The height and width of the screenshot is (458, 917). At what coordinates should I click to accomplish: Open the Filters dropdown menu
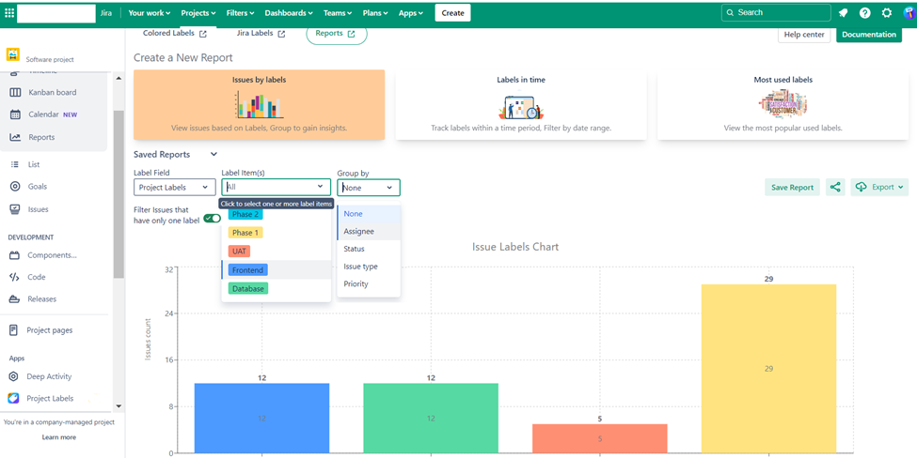(x=240, y=13)
